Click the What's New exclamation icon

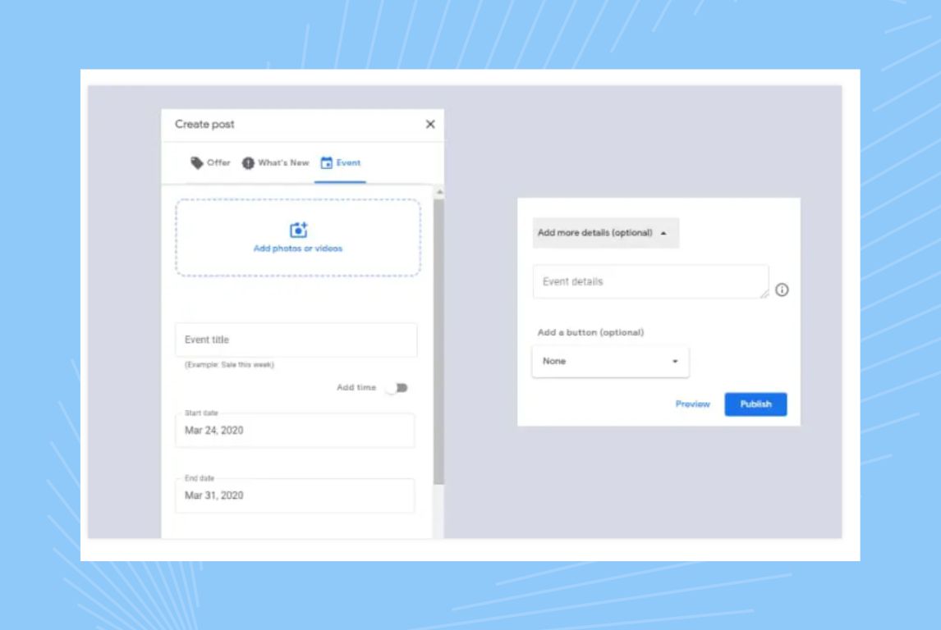(246, 162)
